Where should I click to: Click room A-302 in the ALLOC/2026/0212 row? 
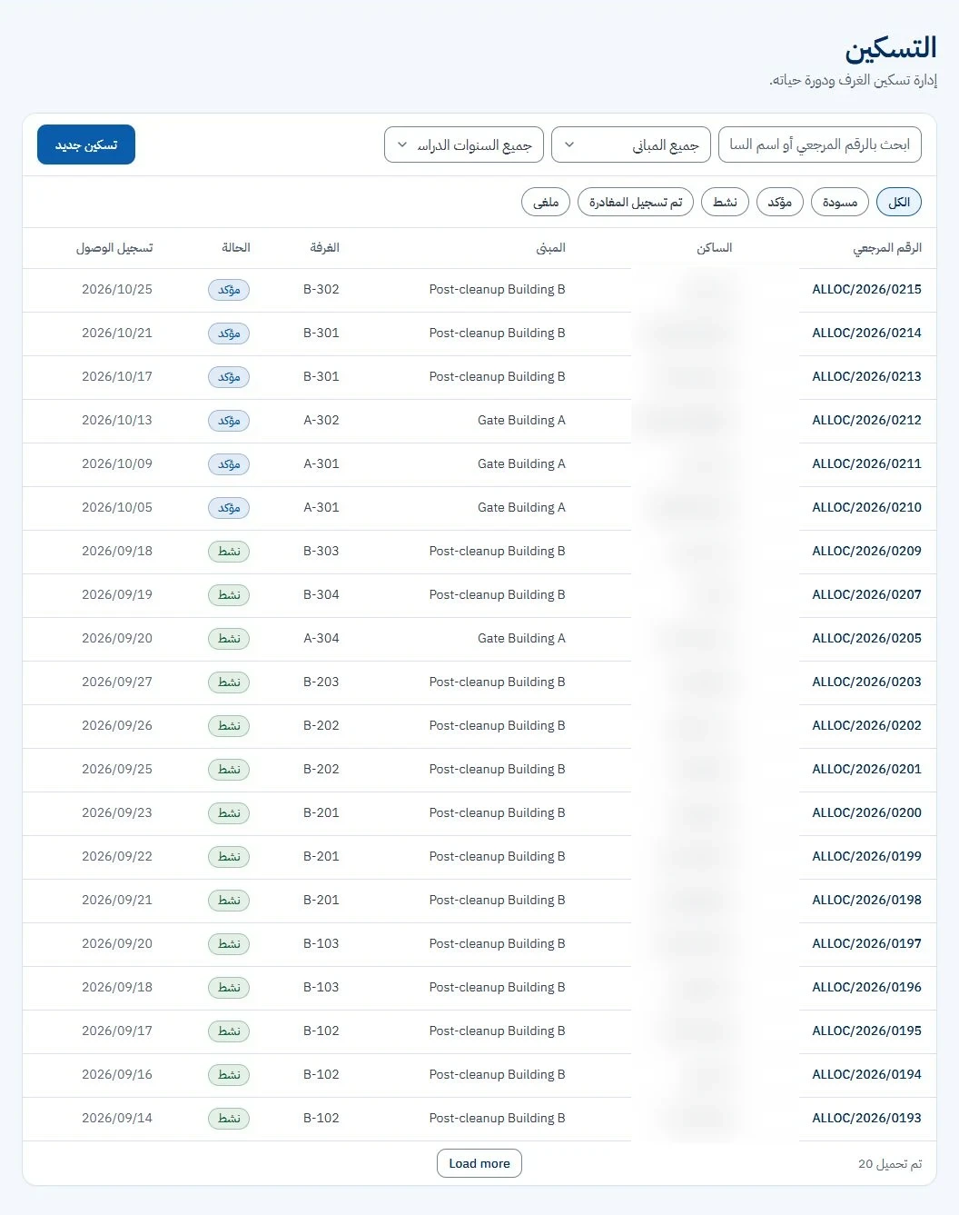321,420
